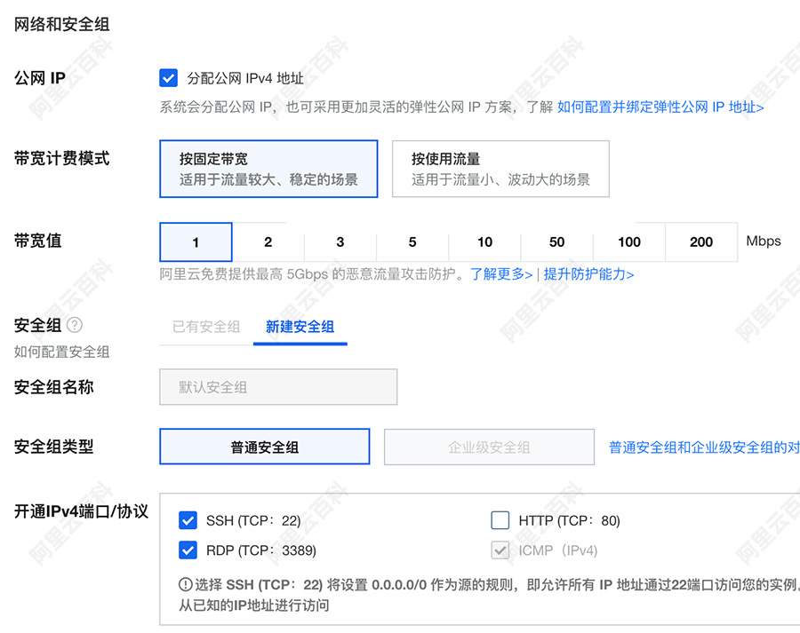Image resolution: width=800 pixels, height=633 pixels.
Task: Open the 提升防护能力 link
Action: 591,275
